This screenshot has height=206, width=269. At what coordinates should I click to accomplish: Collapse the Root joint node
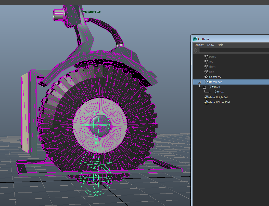click(204, 87)
